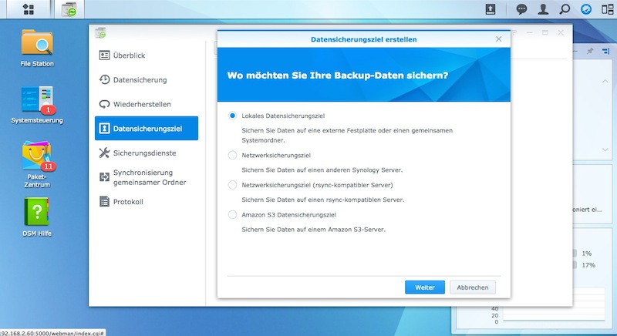Click the Abbrechen button

[x=473, y=287]
